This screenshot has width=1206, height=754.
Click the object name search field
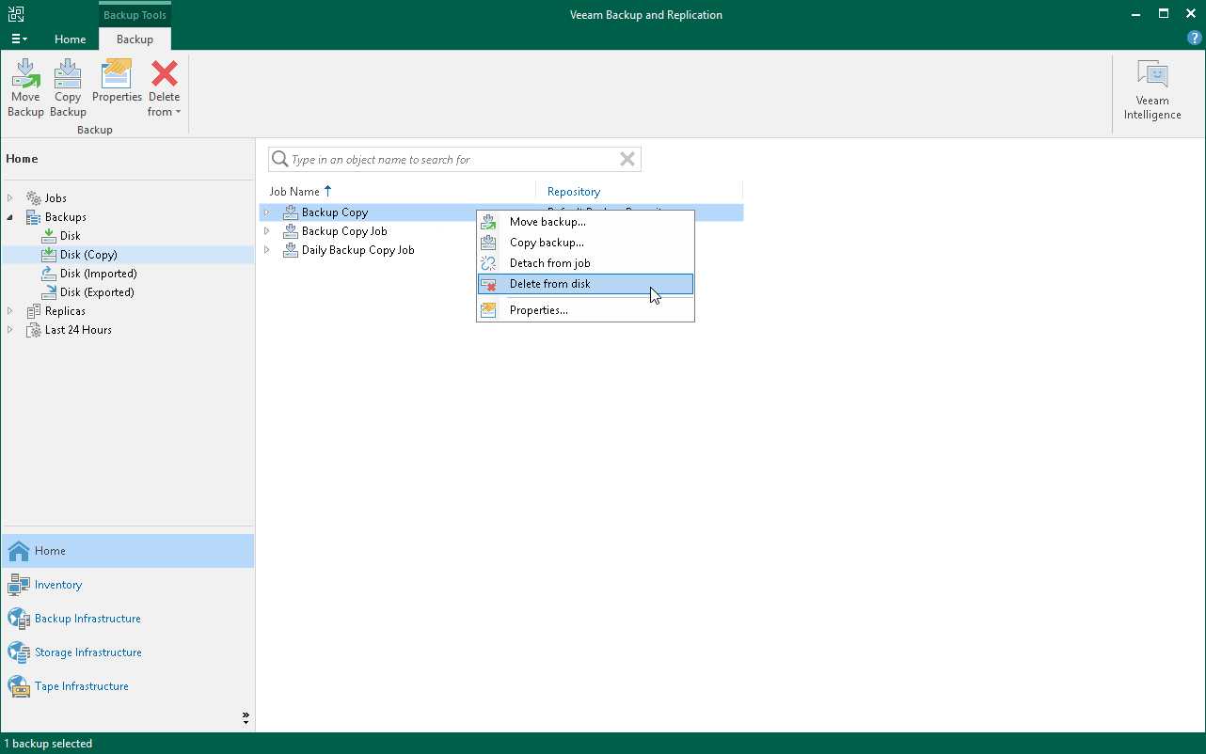coord(452,159)
